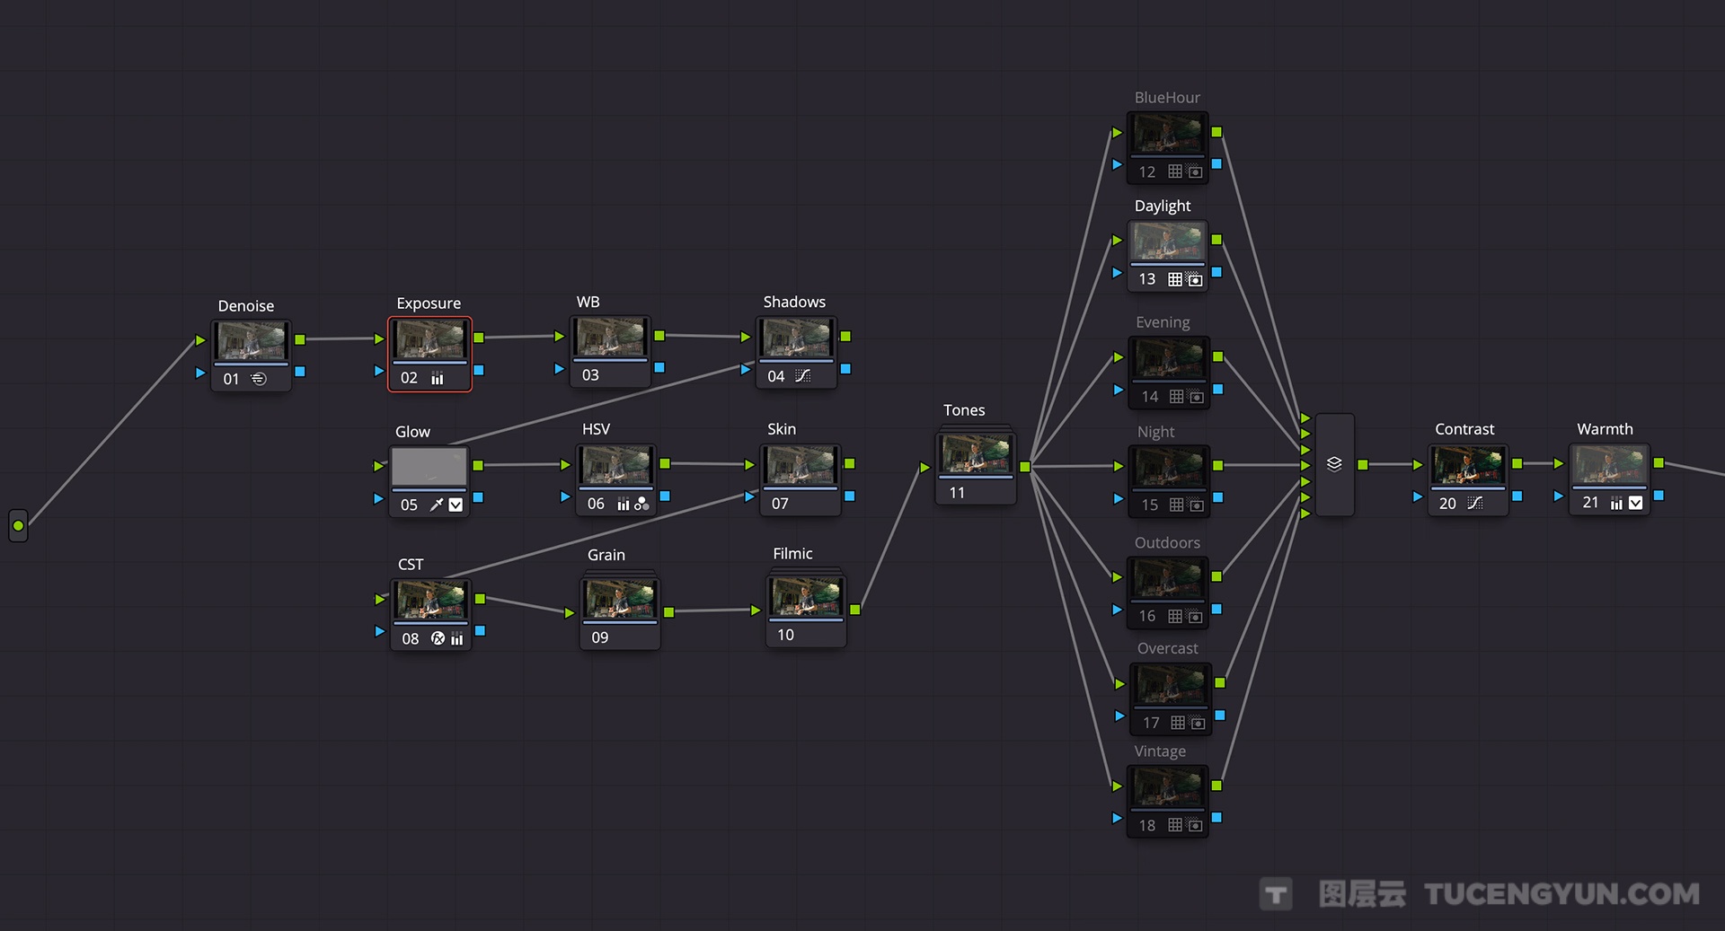
Task: Click the noise reduction icon on node 01
Action: (259, 379)
